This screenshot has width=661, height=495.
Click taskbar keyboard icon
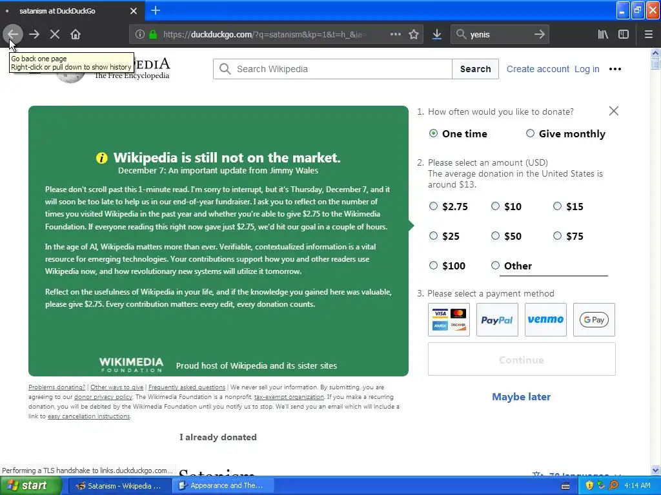(565, 486)
